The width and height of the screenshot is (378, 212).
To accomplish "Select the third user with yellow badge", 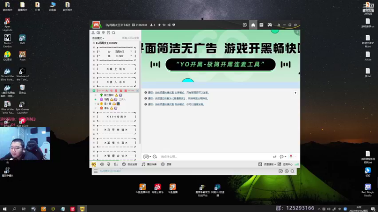I will (x=108, y=104).
